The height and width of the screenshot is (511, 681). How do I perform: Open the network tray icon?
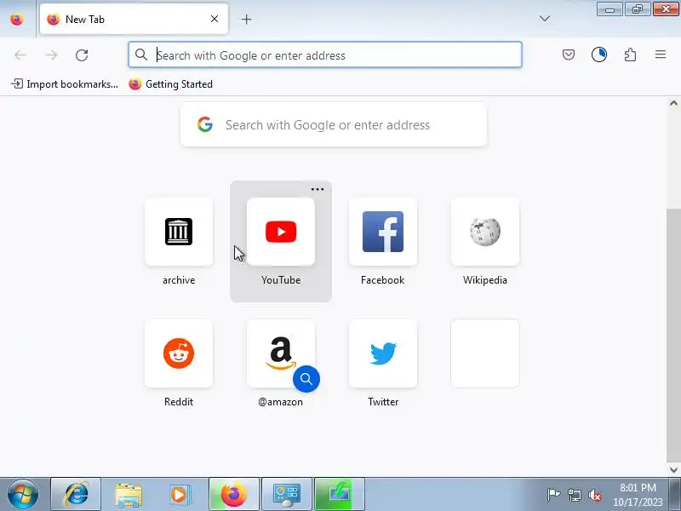574,495
